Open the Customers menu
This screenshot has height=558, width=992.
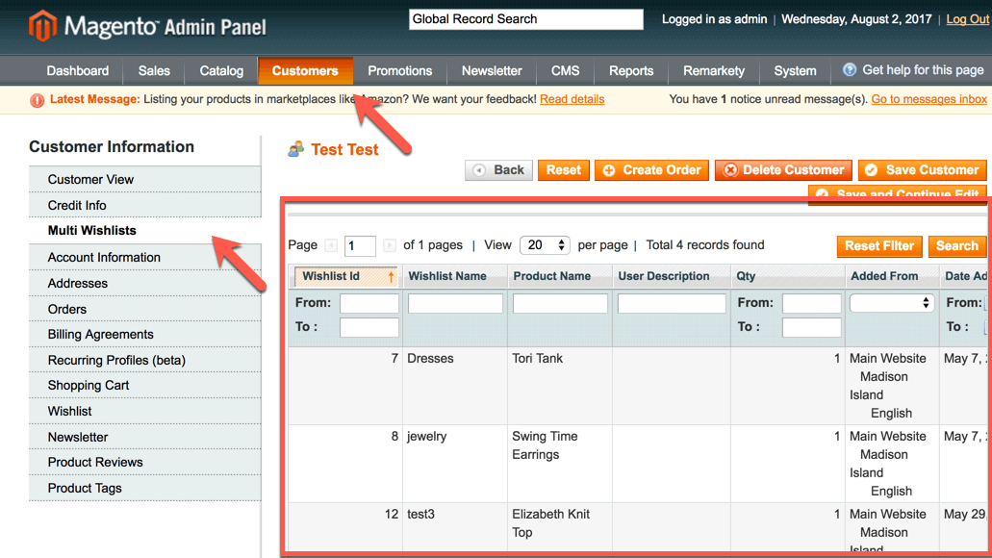pos(305,70)
